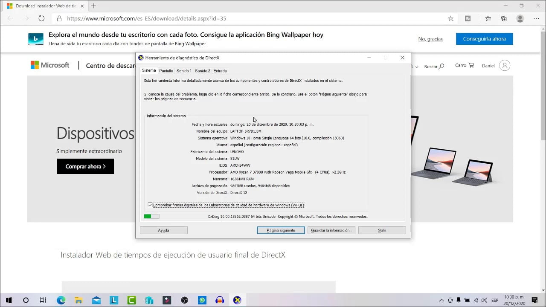This screenshot has height=307, width=546.
Task: Open Task View on taskbar
Action: pos(43,300)
